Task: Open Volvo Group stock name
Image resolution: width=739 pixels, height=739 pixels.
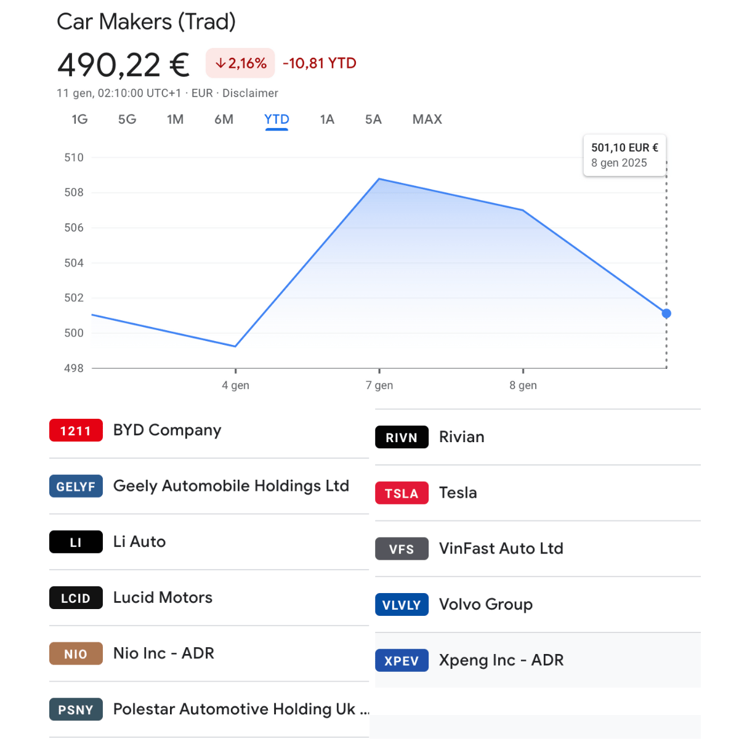Action: point(485,605)
